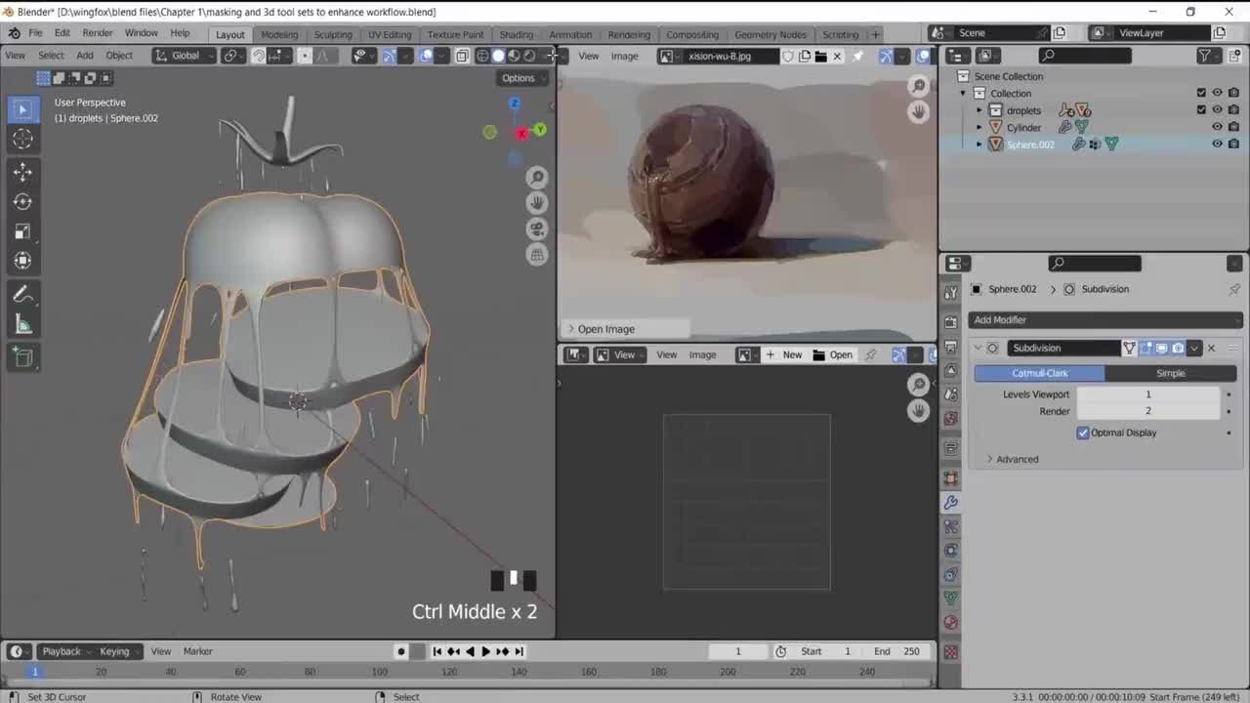Click the pin icon in properties header
This screenshot has height=703, width=1250.
1234,289
